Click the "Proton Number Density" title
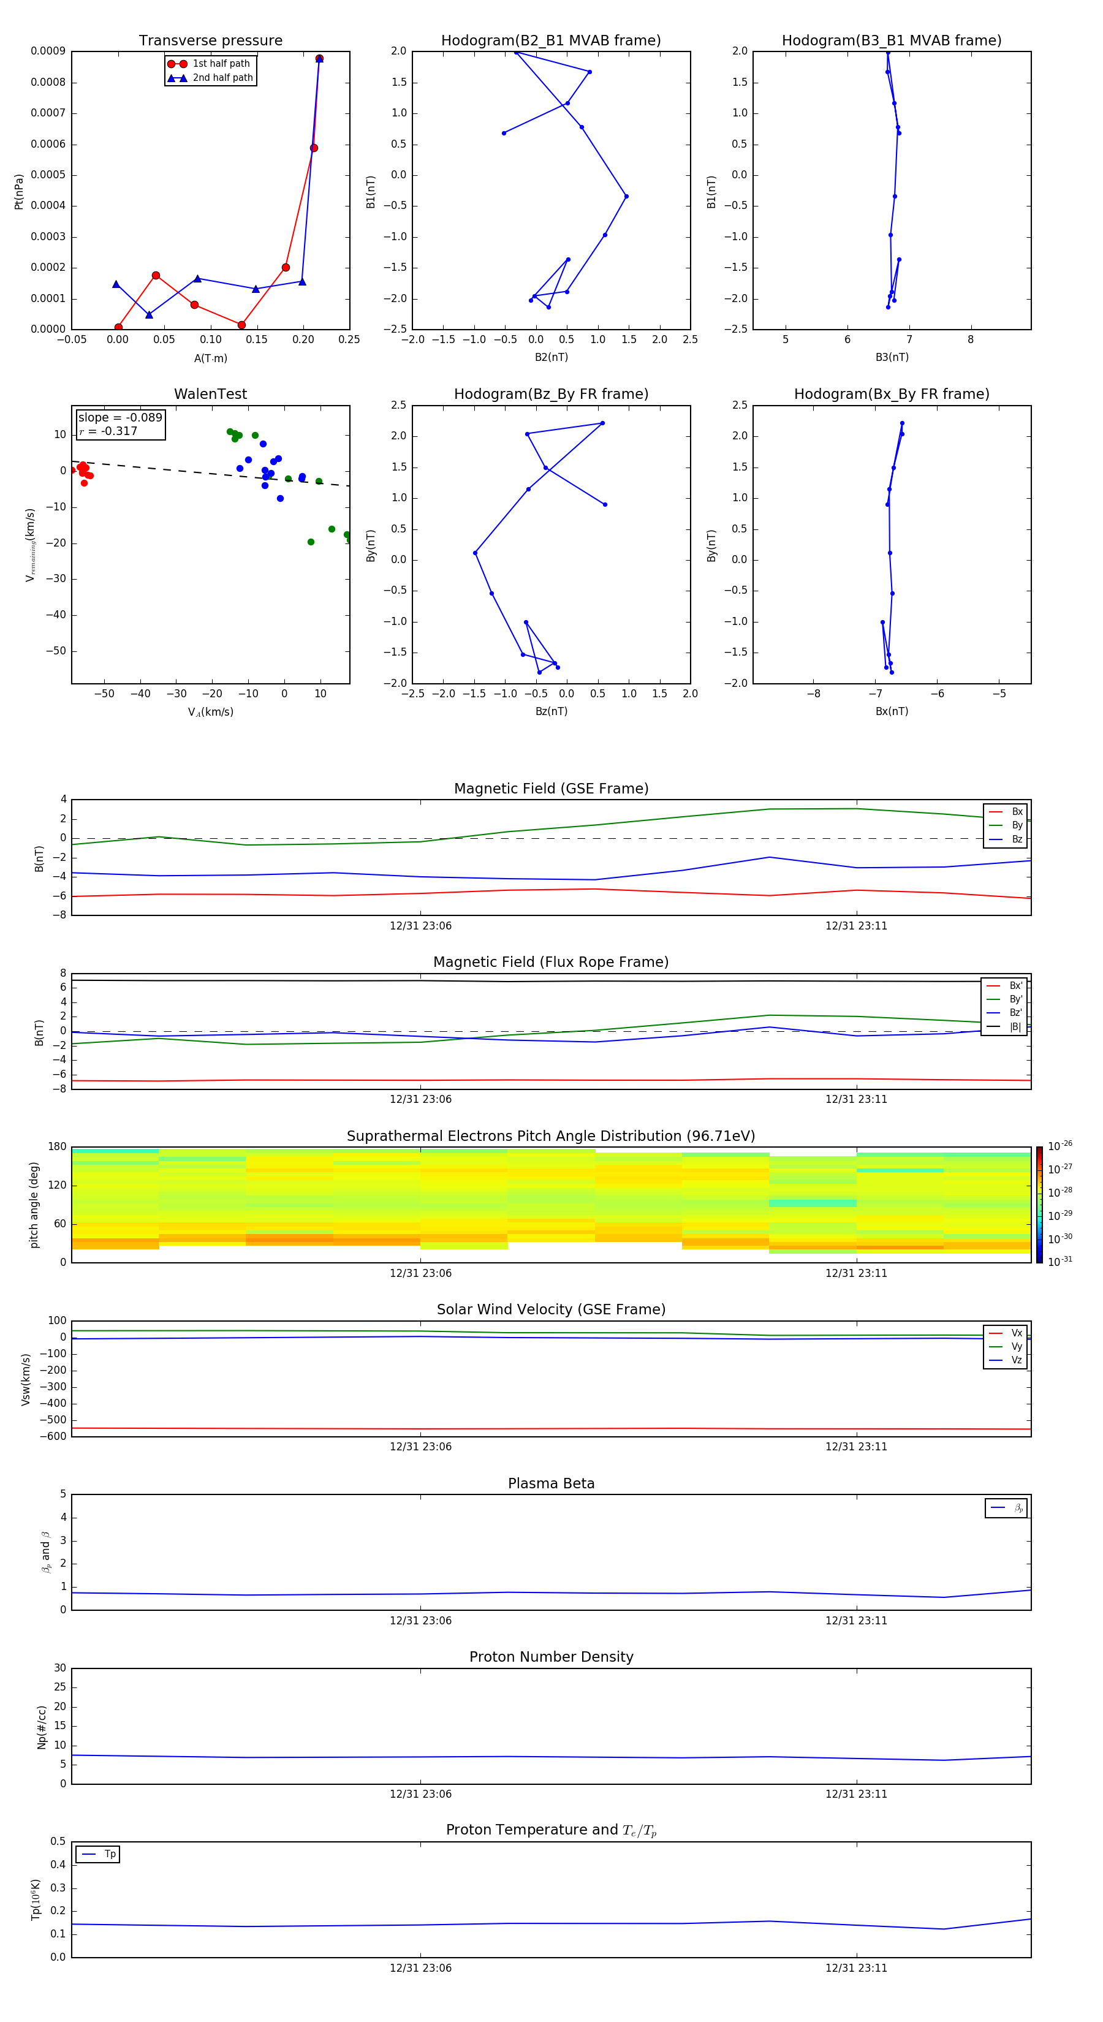This screenshot has height=2022, width=1103. tap(551, 1657)
